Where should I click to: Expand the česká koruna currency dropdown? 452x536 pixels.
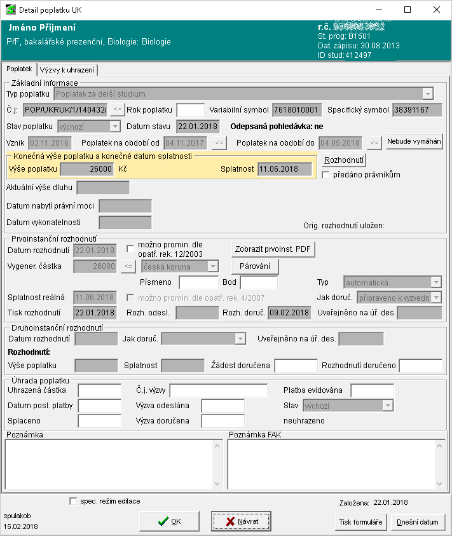click(x=213, y=266)
